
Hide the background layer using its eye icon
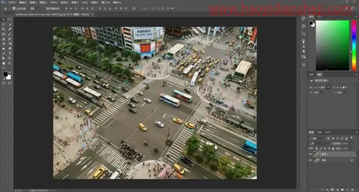pyautogui.click(x=311, y=161)
